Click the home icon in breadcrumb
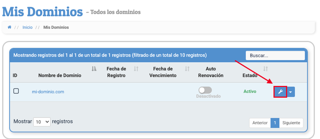 (9, 27)
